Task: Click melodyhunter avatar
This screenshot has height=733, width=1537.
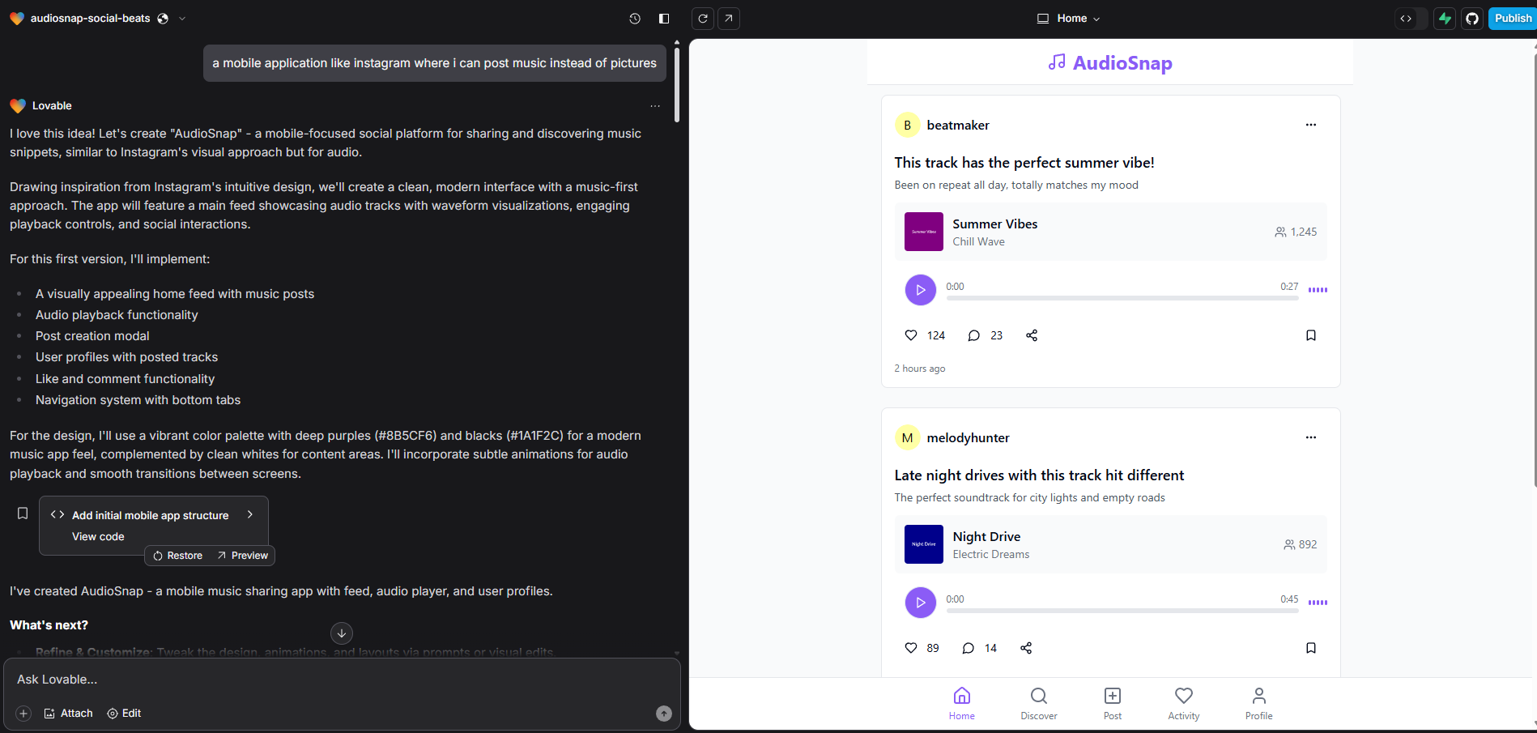Action: pos(908,437)
